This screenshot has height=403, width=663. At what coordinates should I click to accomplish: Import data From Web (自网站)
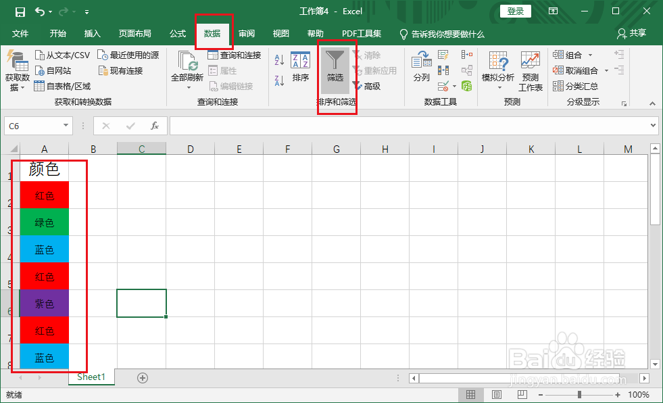(53, 70)
